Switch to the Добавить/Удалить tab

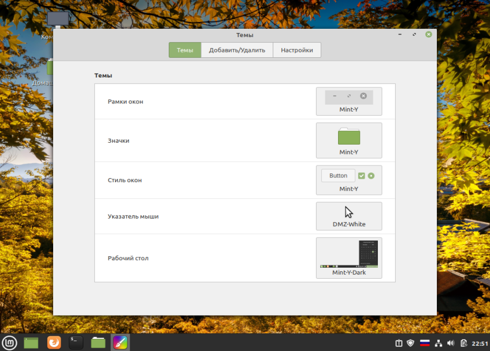237,50
